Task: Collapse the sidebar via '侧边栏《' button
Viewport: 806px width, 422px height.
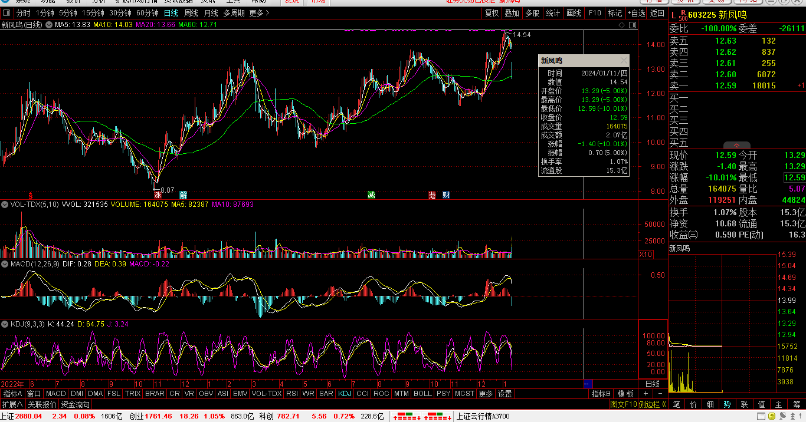Action: click(x=653, y=404)
